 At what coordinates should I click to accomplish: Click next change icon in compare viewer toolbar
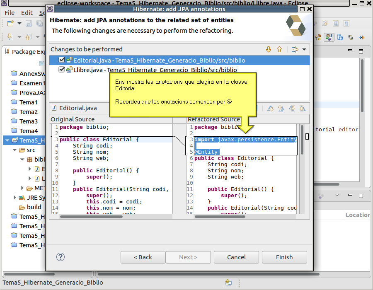292,109
